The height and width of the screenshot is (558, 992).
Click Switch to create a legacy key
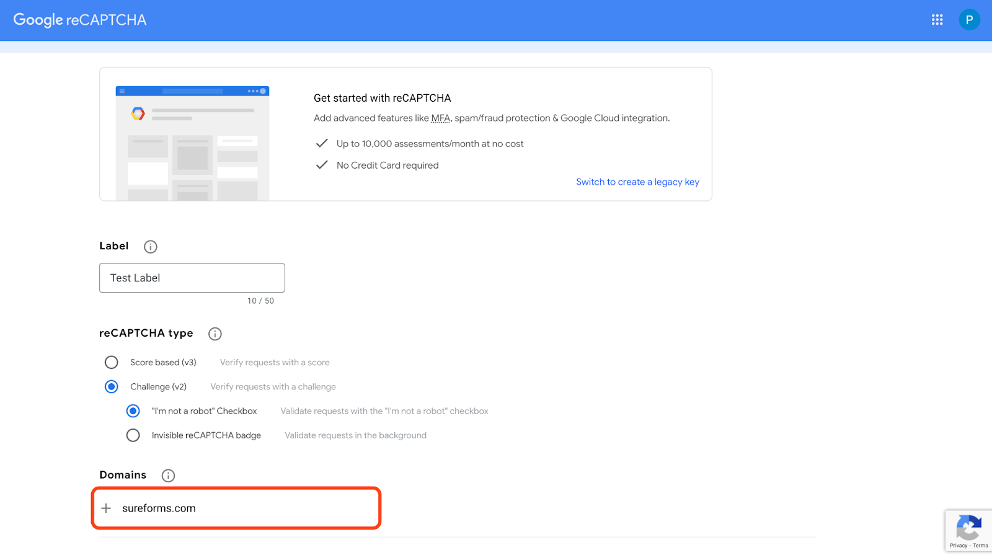pos(637,182)
